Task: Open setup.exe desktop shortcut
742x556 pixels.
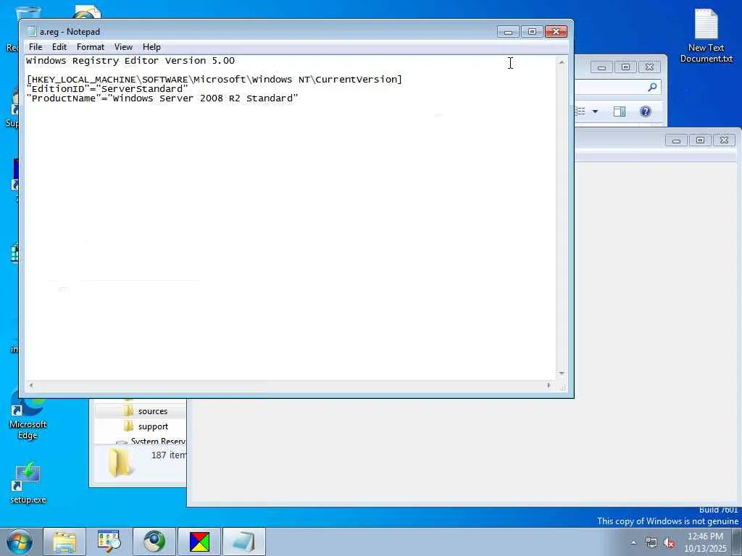Action: [28, 482]
